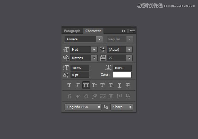This screenshot has width=198, height=139.
Task: Click the horizontal scale icon
Action: coord(108,68)
